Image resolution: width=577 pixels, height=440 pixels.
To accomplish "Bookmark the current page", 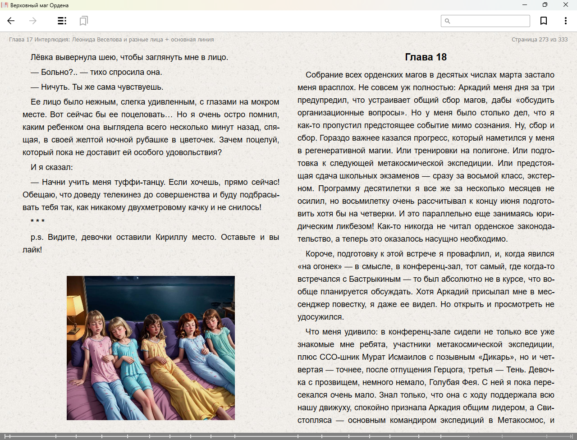I will (544, 21).
